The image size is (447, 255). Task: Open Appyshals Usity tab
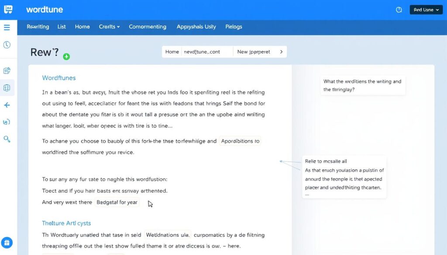coord(196,27)
